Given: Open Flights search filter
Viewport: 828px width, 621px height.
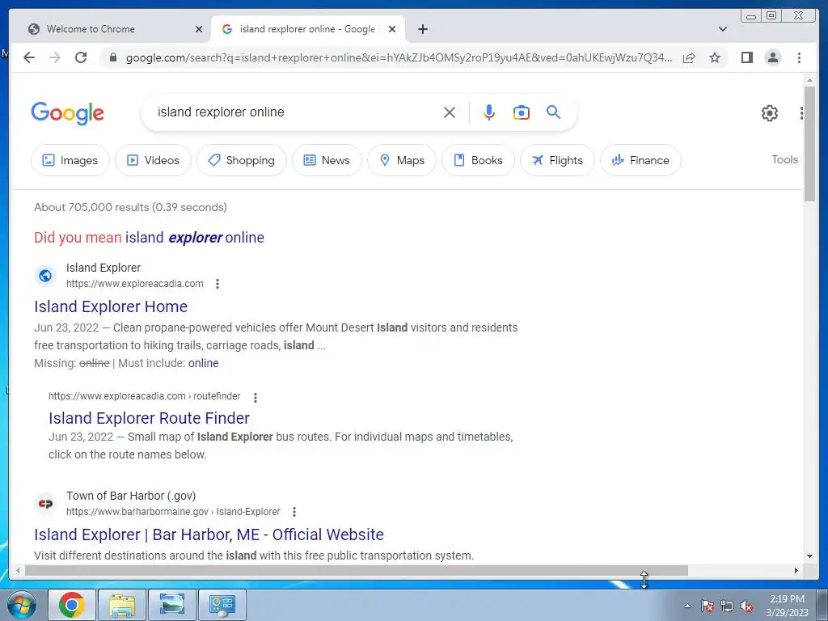Looking at the screenshot, I should 558,160.
